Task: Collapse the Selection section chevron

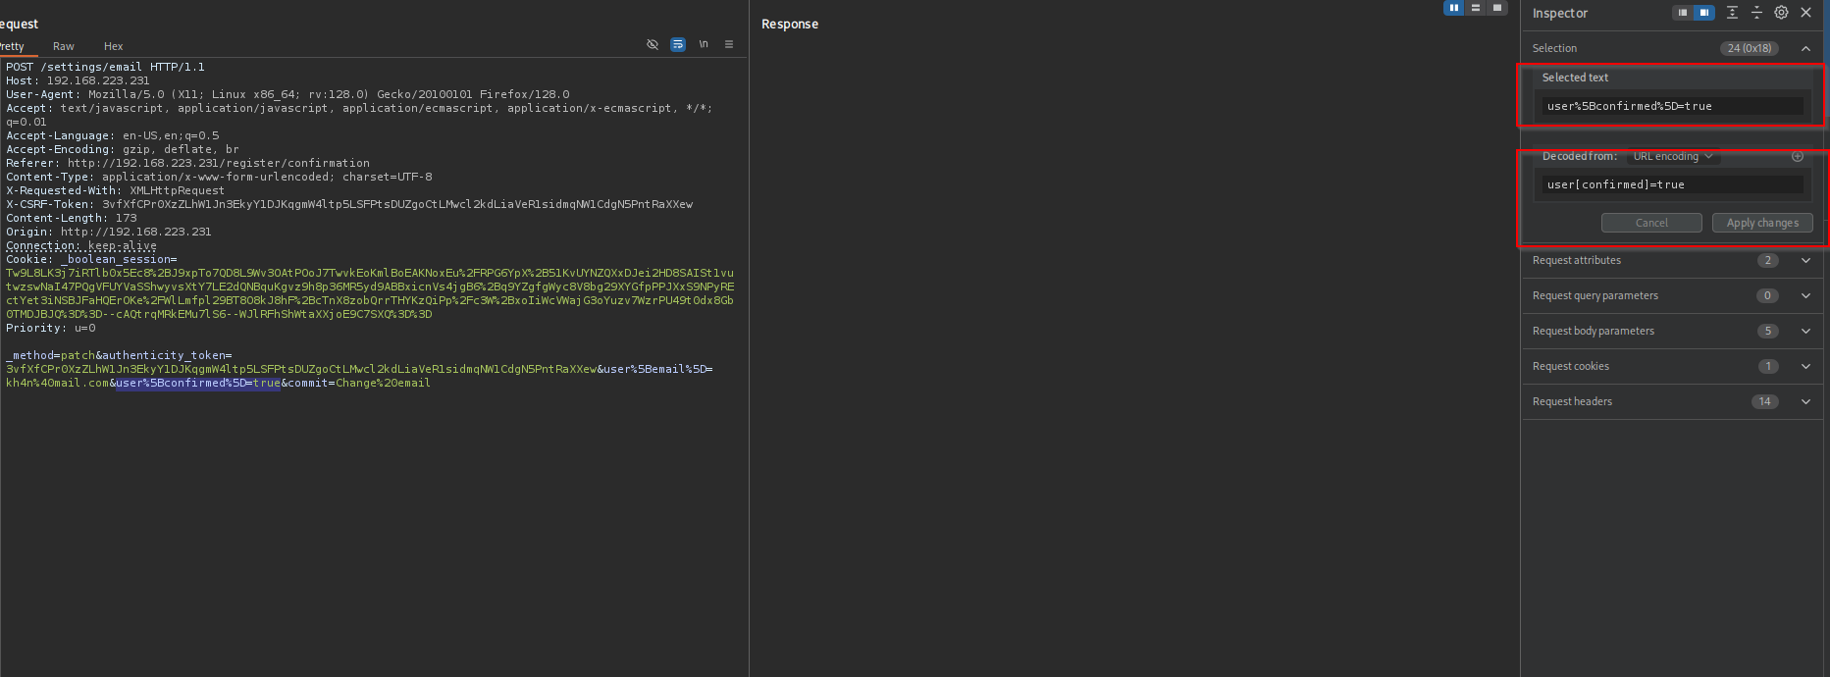Action: 1805,48
